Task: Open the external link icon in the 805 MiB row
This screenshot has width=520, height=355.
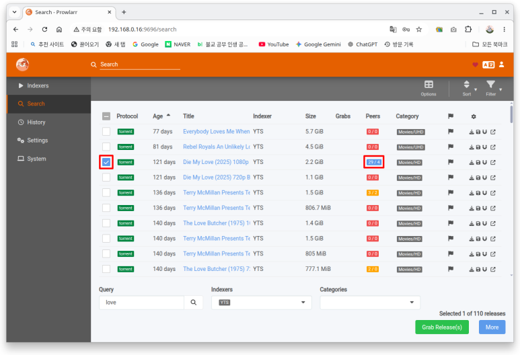Action: pyautogui.click(x=493, y=254)
